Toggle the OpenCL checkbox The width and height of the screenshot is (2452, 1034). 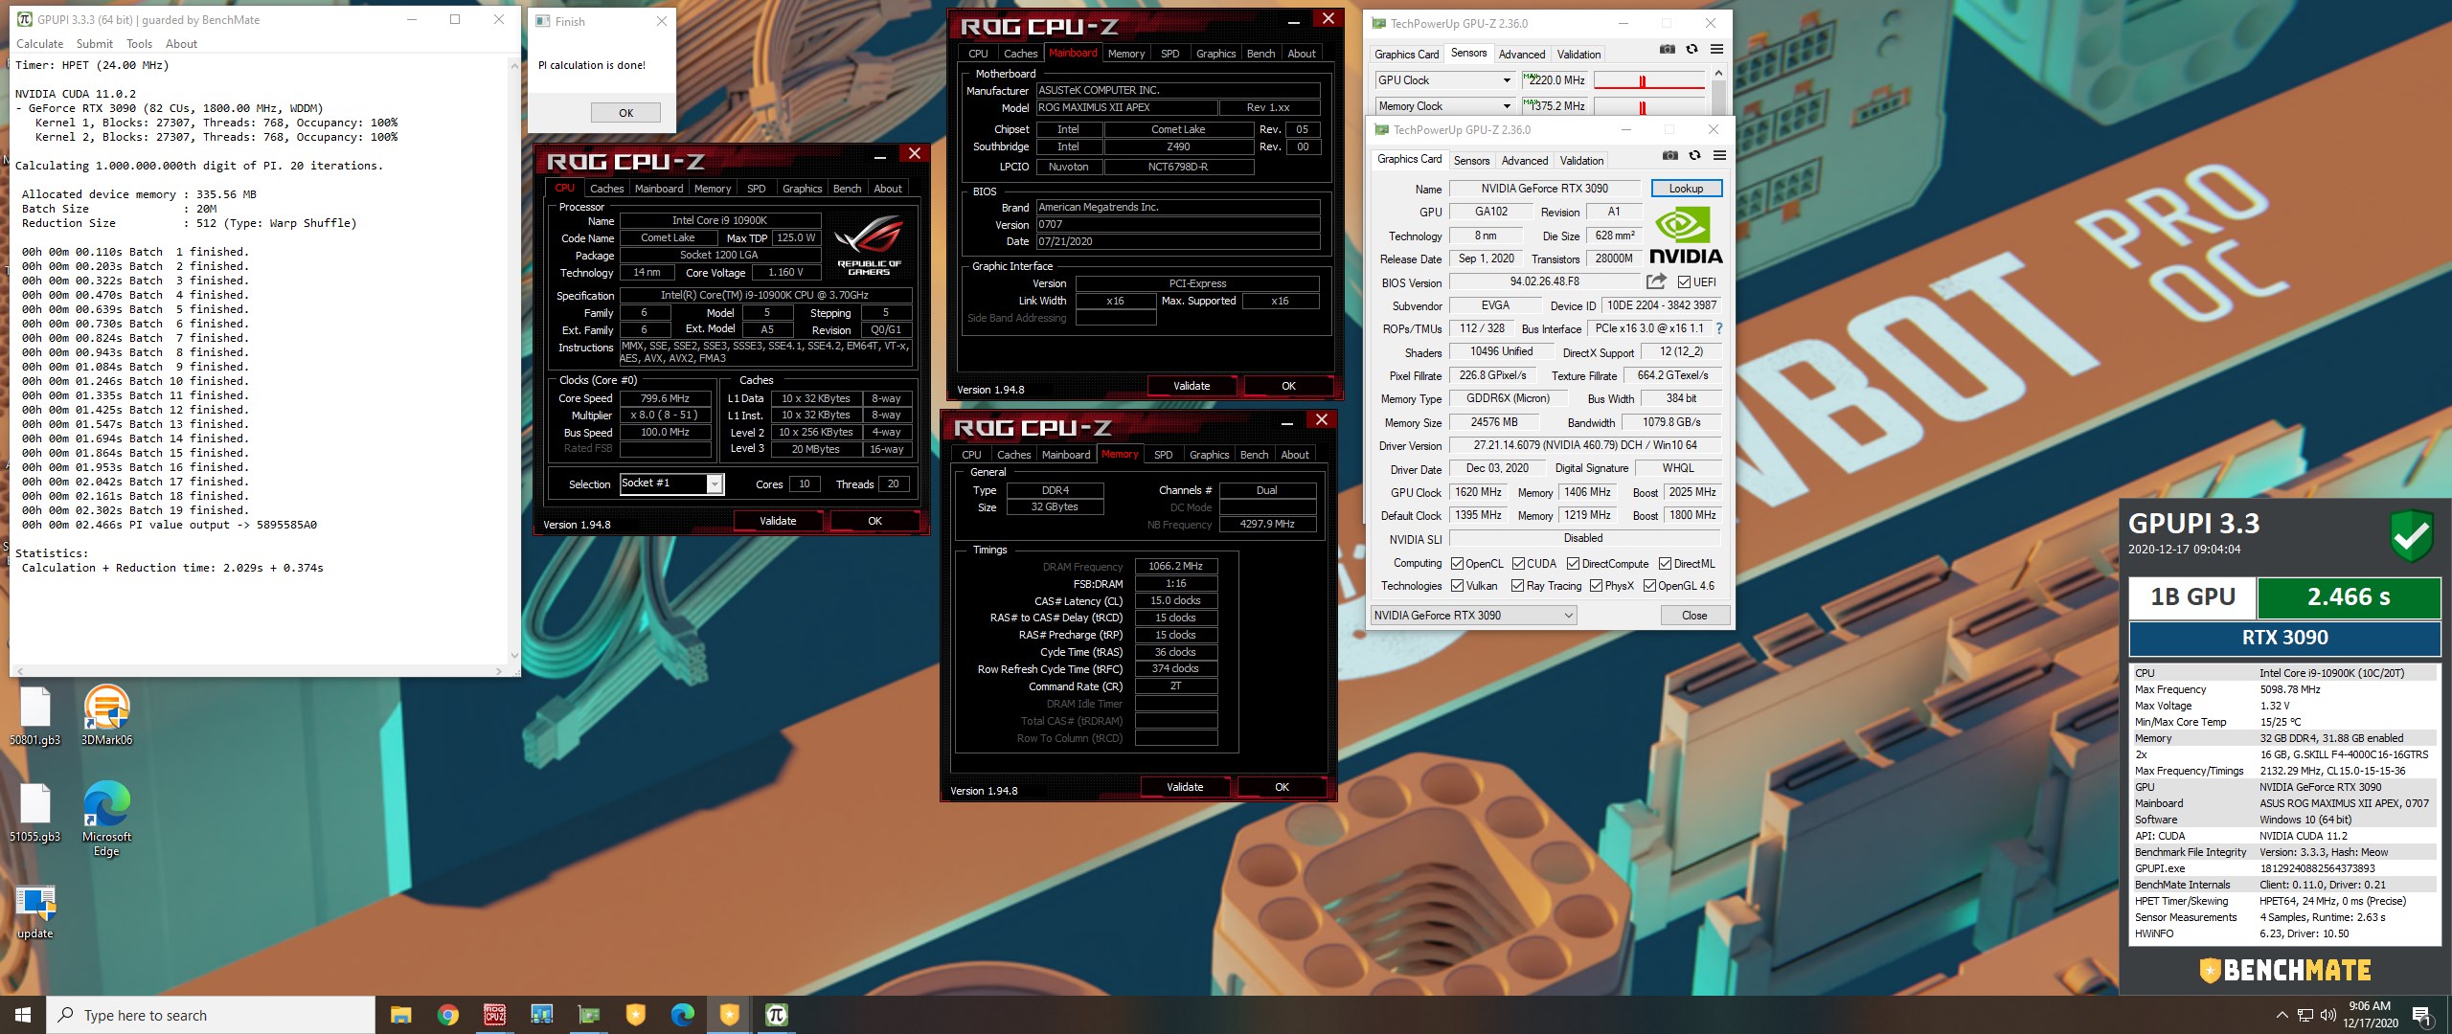point(1457,564)
